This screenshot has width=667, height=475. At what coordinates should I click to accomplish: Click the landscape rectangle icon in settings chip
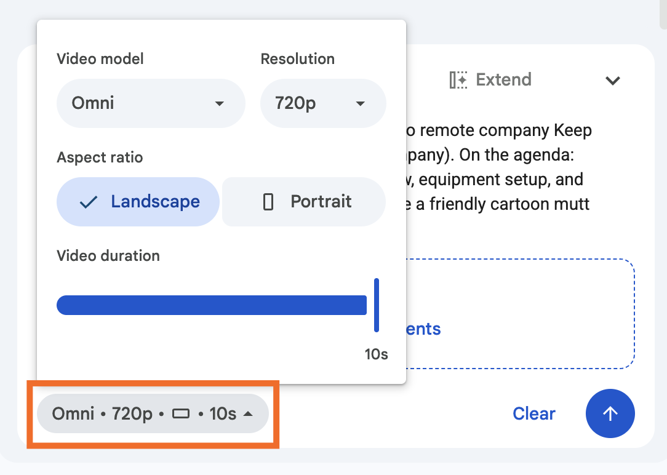pos(181,413)
